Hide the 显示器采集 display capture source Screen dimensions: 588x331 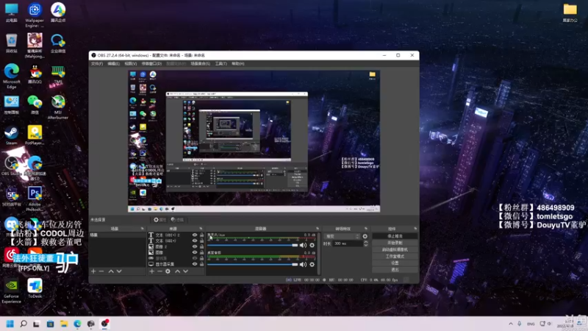[x=195, y=264]
